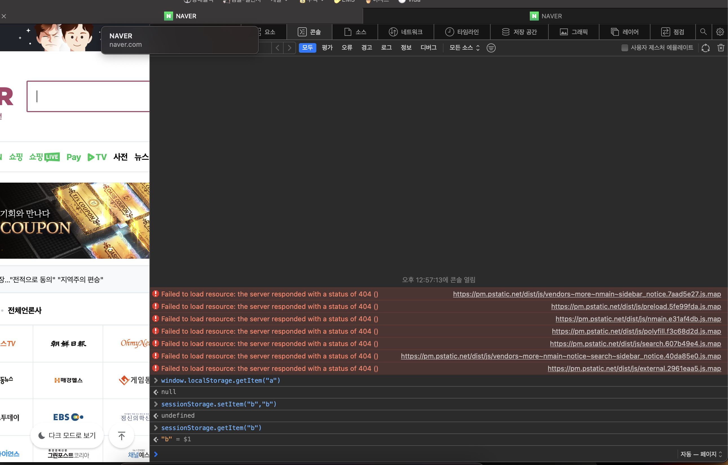The width and height of the screenshot is (728, 465).
Task: Open inspector settings gear icon
Action: [720, 32]
